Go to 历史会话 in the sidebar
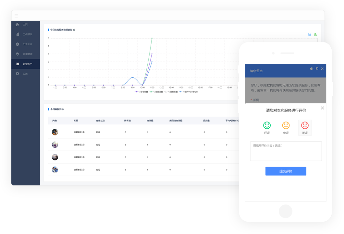344x234 pixels. tap(27, 44)
